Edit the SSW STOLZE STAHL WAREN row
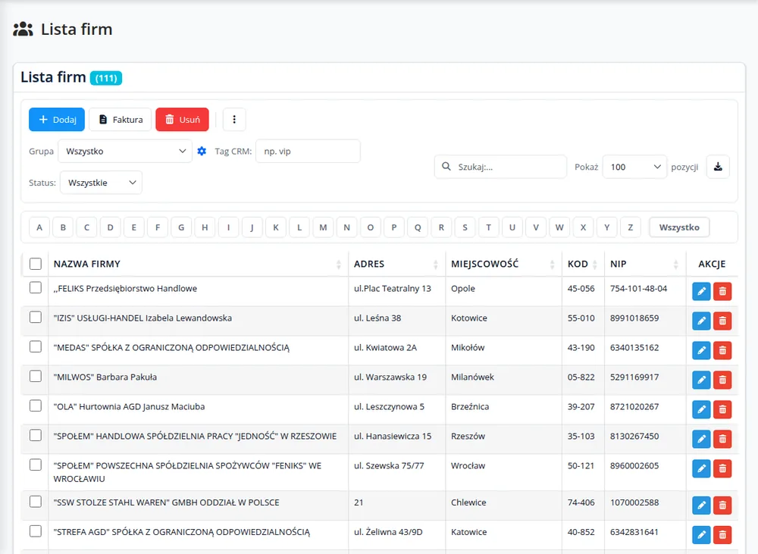The width and height of the screenshot is (758, 554). (x=701, y=505)
